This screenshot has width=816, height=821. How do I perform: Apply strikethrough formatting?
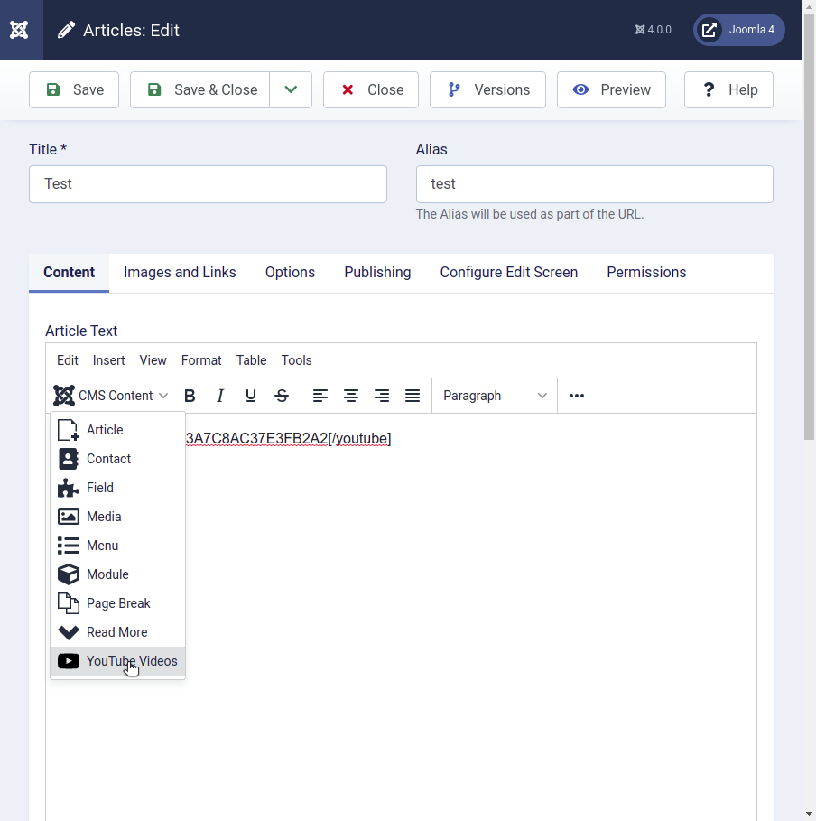click(x=282, y=396)
